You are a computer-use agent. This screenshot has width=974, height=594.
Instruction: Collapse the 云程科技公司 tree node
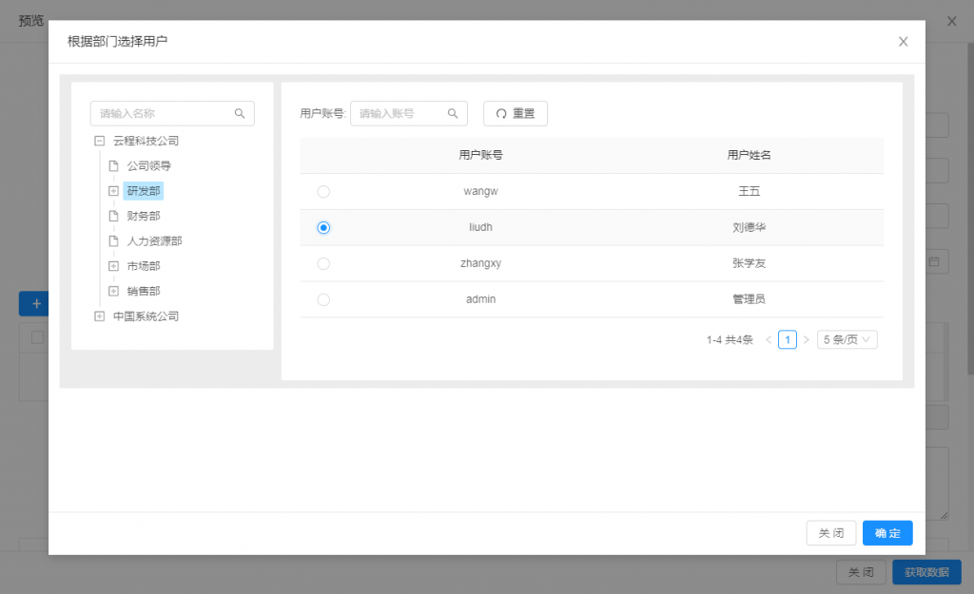(x=99, y=141)
